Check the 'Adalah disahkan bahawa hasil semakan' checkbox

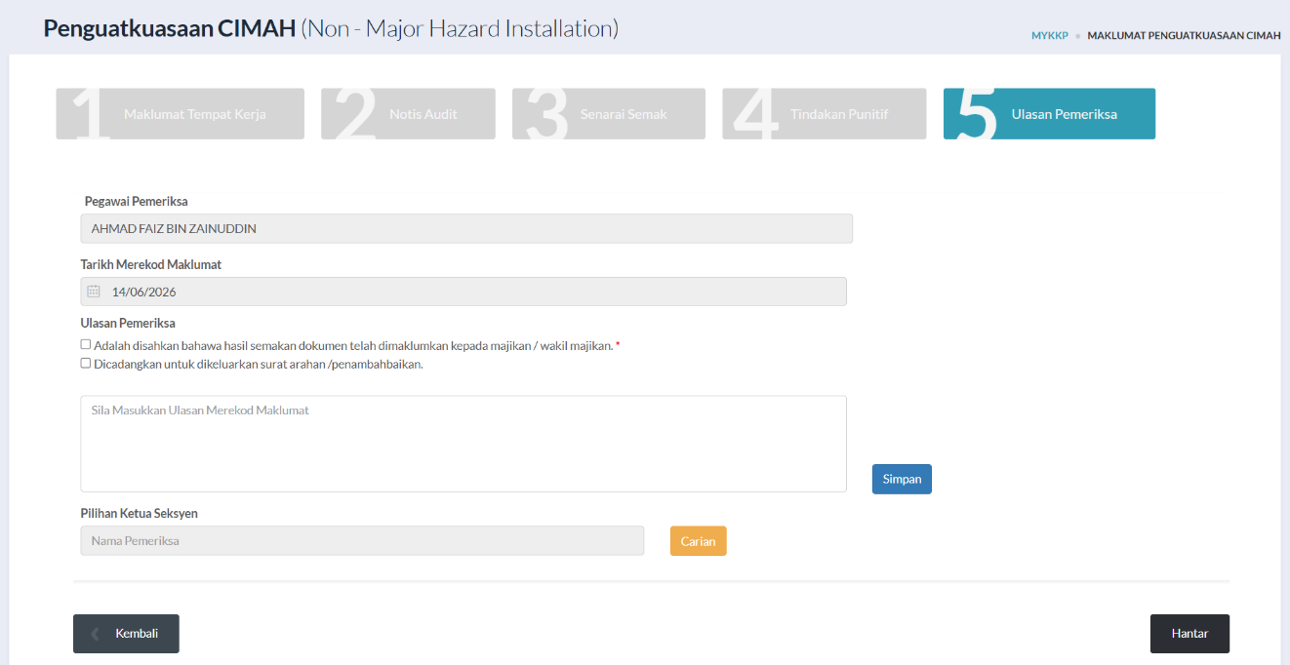[86, 344]
